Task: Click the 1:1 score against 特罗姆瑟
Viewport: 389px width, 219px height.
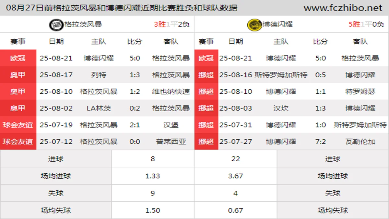Action: click(x=320, y=91)
